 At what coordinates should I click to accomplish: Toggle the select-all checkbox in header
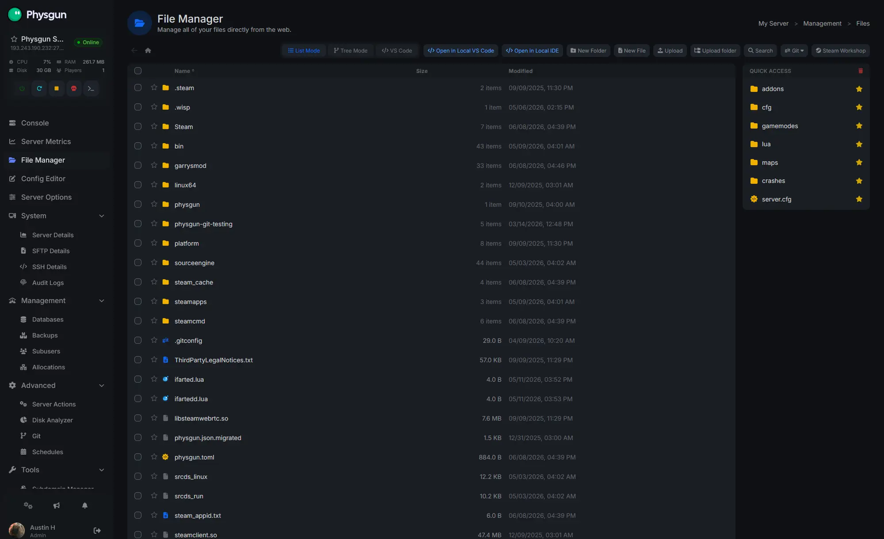pyautogui.click(x=138, y=71)
